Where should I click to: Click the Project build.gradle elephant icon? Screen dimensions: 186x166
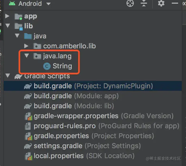coord(28,86)
